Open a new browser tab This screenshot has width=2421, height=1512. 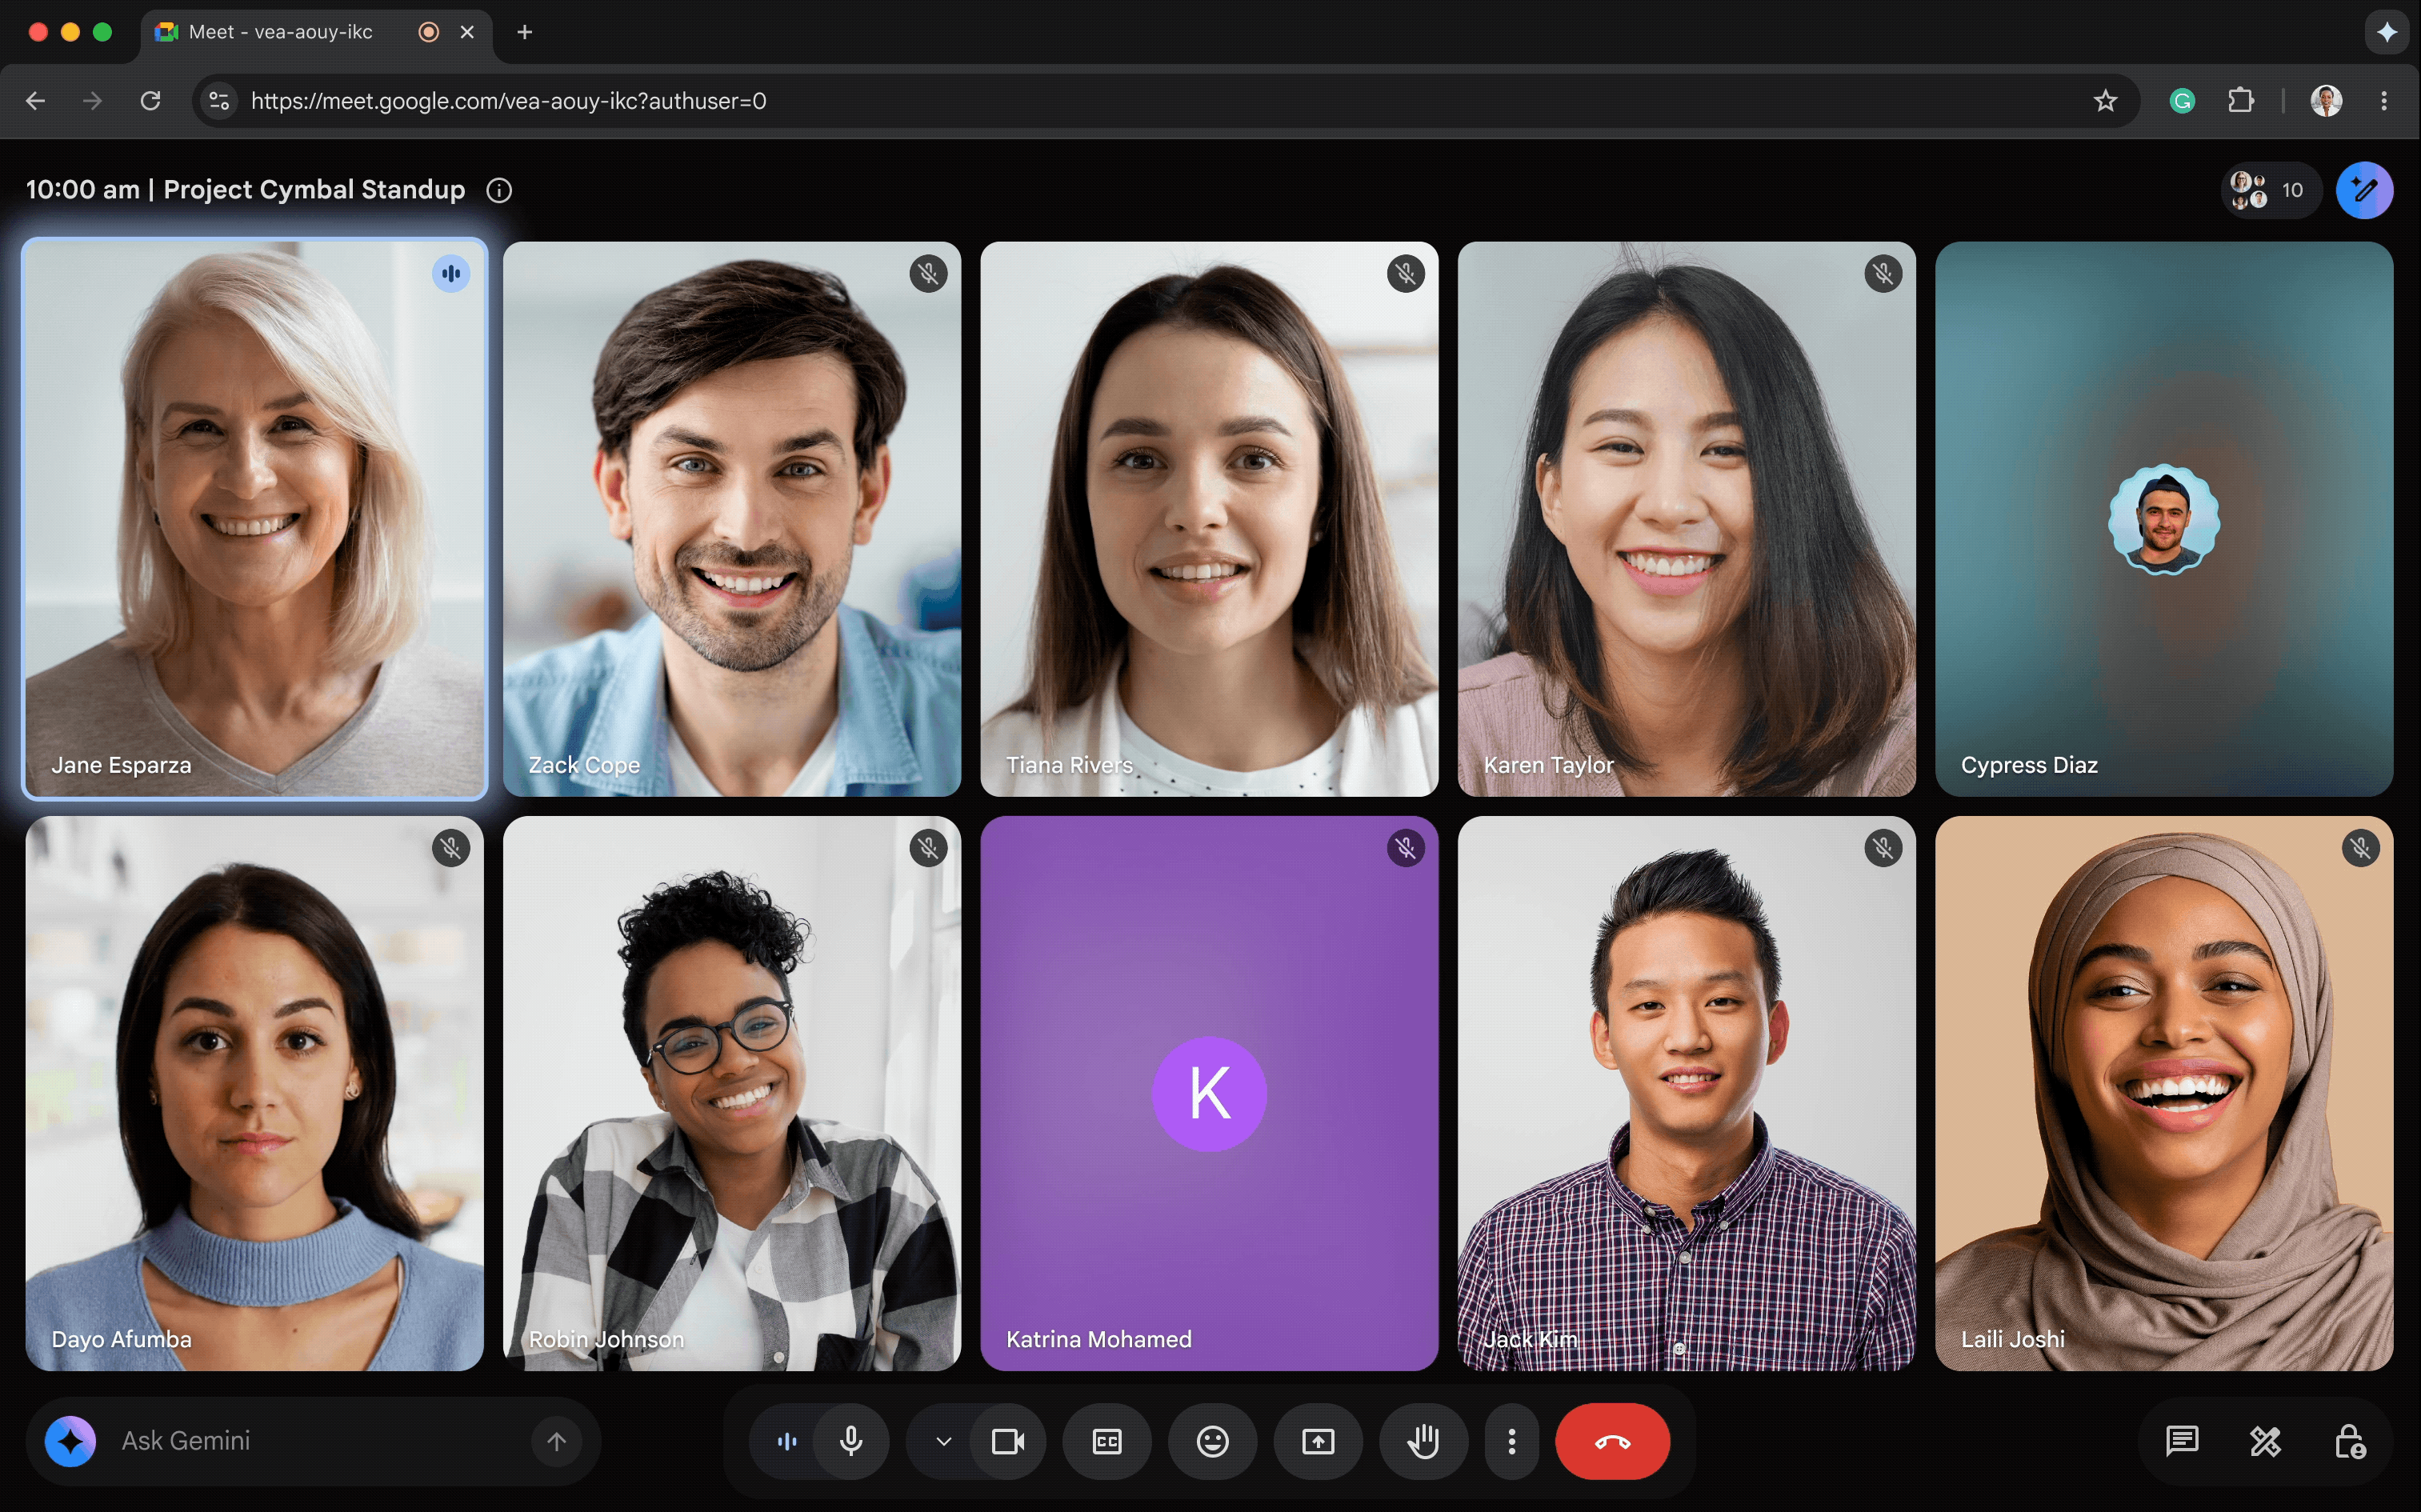pyautogui.click(x=525, y=32)
